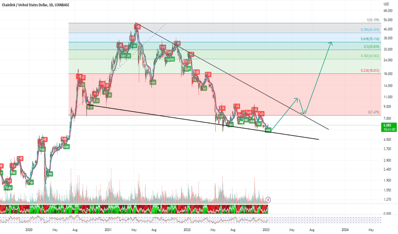Click the 2021 label on time axis
Screen dimensions: 398x234
click(108, 230)
